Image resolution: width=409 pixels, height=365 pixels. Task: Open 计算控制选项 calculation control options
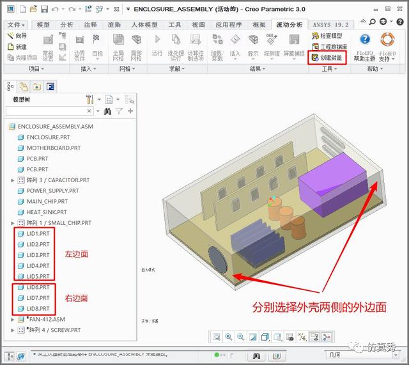coord(196,48)
